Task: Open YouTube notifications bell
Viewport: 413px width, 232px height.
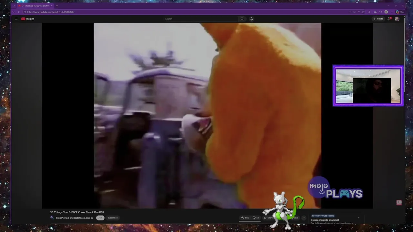Action: pyautogui.click(x=389, y=19)
